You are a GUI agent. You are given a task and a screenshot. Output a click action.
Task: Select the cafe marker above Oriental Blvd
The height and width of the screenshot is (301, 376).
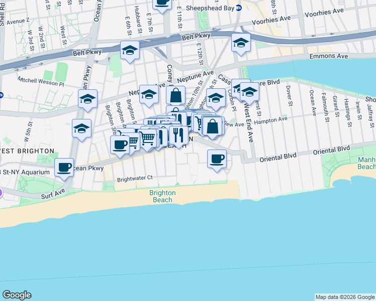217,159
